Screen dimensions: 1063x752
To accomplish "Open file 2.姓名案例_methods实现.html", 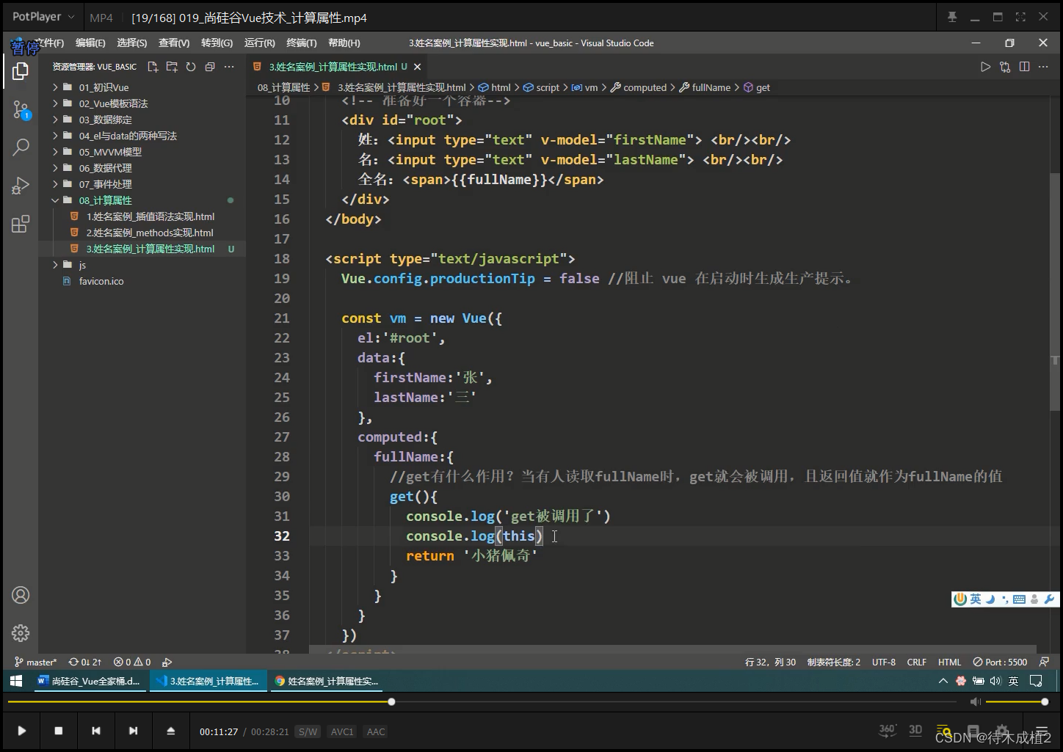I will (141, 233).
